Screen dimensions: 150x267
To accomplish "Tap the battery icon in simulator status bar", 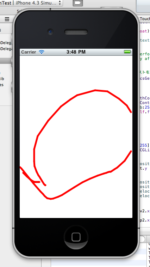I will click(x=127, y=52).
